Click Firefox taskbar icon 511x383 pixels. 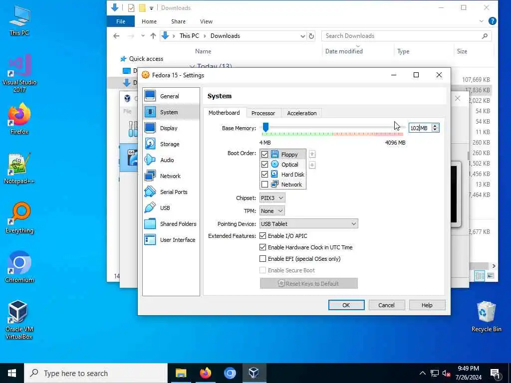point(206,373)
